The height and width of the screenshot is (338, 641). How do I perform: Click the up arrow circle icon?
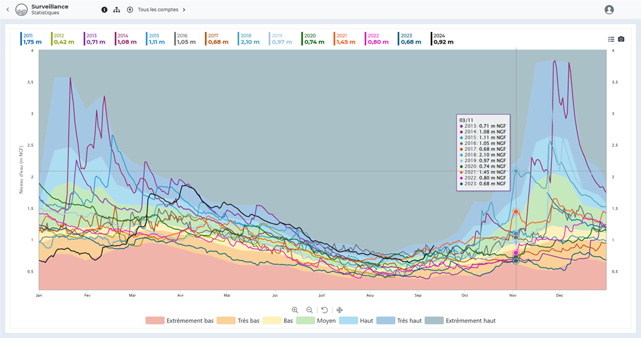130,10
